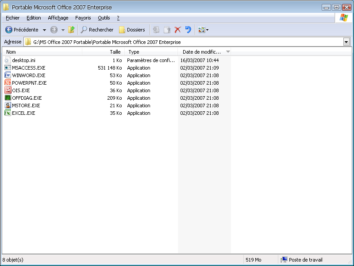The width and height of the screenshot is (354, 266).
Task: Open the Précédente history dropdown arrow
Action: click(45, 30)
